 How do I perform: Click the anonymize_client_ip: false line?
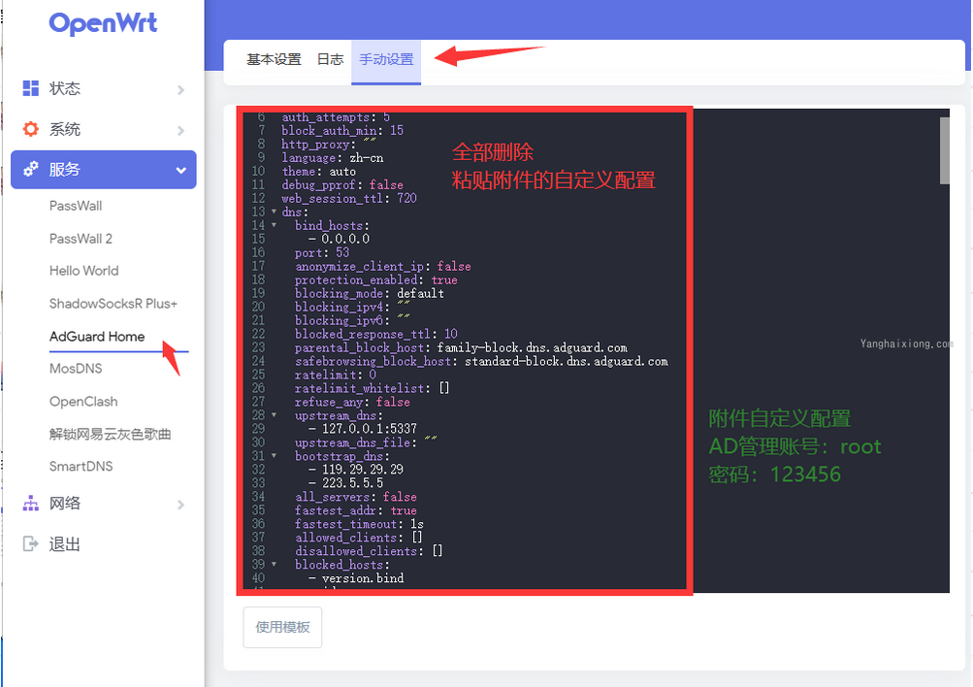point(383,266)
